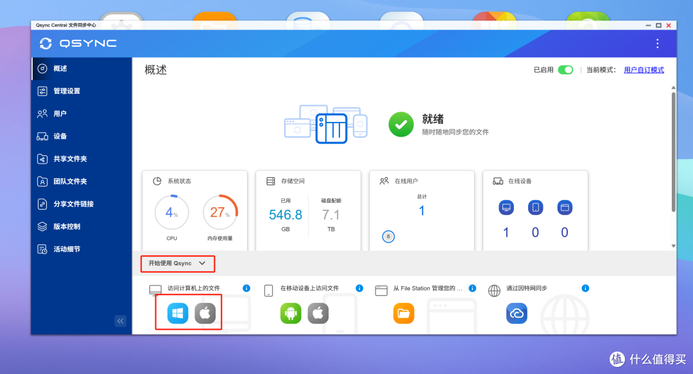Click the scrollbar down arrow
The image size is (693, 374).
[x=673, y=246]
